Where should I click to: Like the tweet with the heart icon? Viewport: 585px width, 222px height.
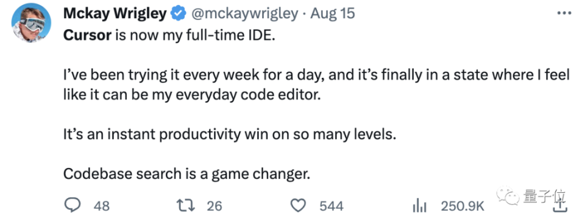tap(299, 206)
